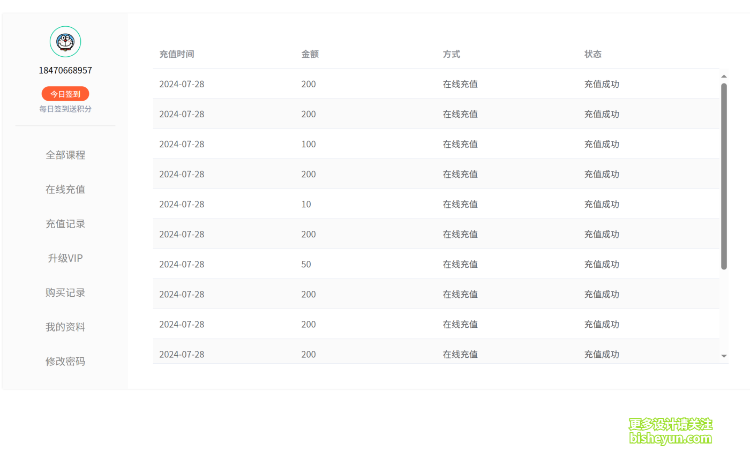Viewport: 750px width, 458px height.
Task: Click the 今日签到 sign-in button
Action: point(65,94)
